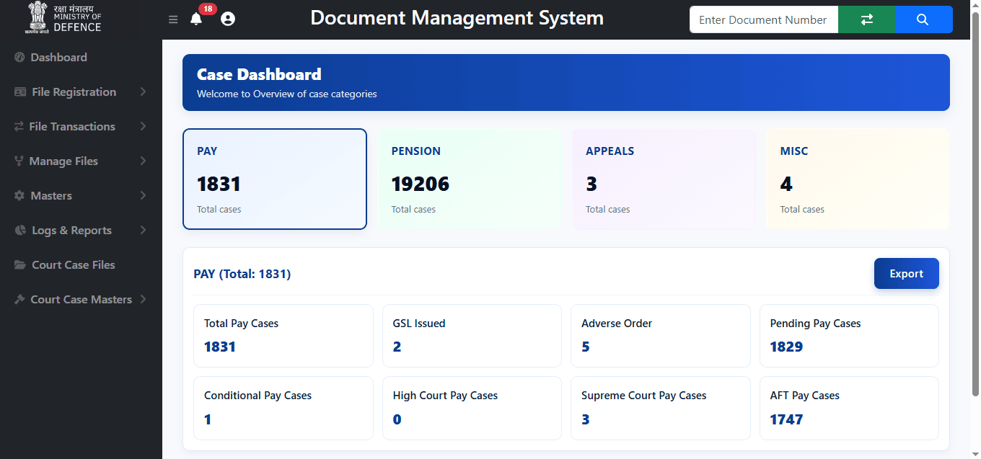Click the red 18 notification badge
The width and height of the screenshot is (981, 459).
point(208,9)
